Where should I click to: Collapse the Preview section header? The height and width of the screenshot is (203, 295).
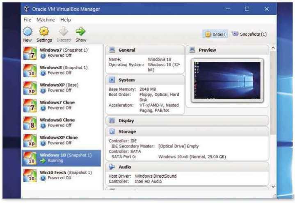click(227, 50)
